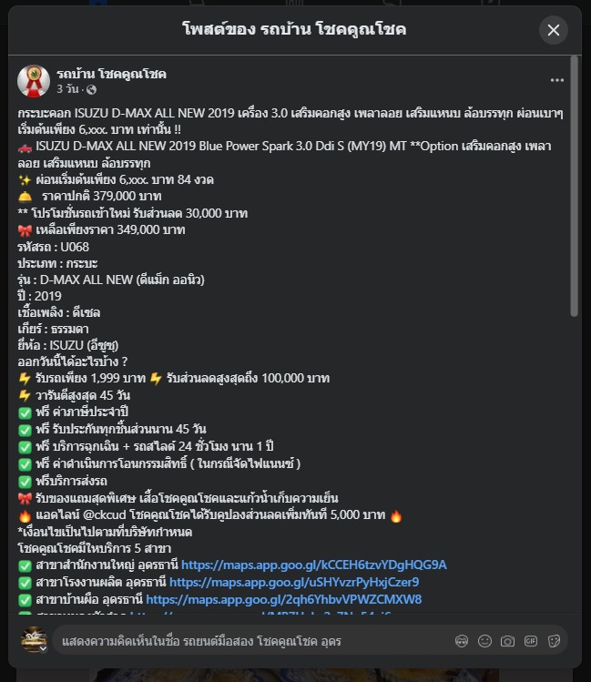The height and width of the screenshot is (682, 591).
Task: Attach a photo using the camera icon
Action: (507, 641)
